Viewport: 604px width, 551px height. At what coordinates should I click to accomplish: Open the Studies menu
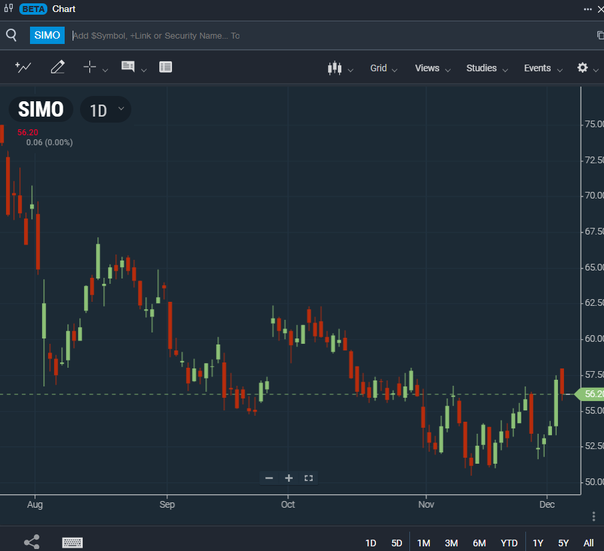pos(487,68)
